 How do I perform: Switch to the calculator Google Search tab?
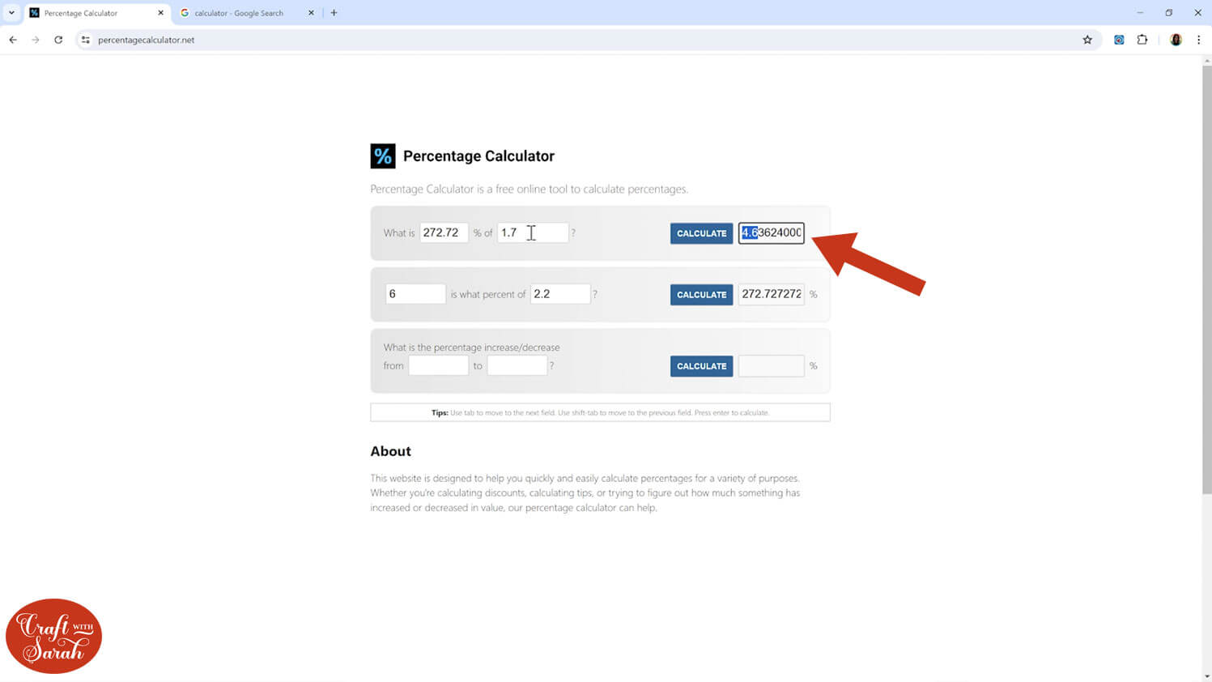pyautogui.click(x=248, y=13)
